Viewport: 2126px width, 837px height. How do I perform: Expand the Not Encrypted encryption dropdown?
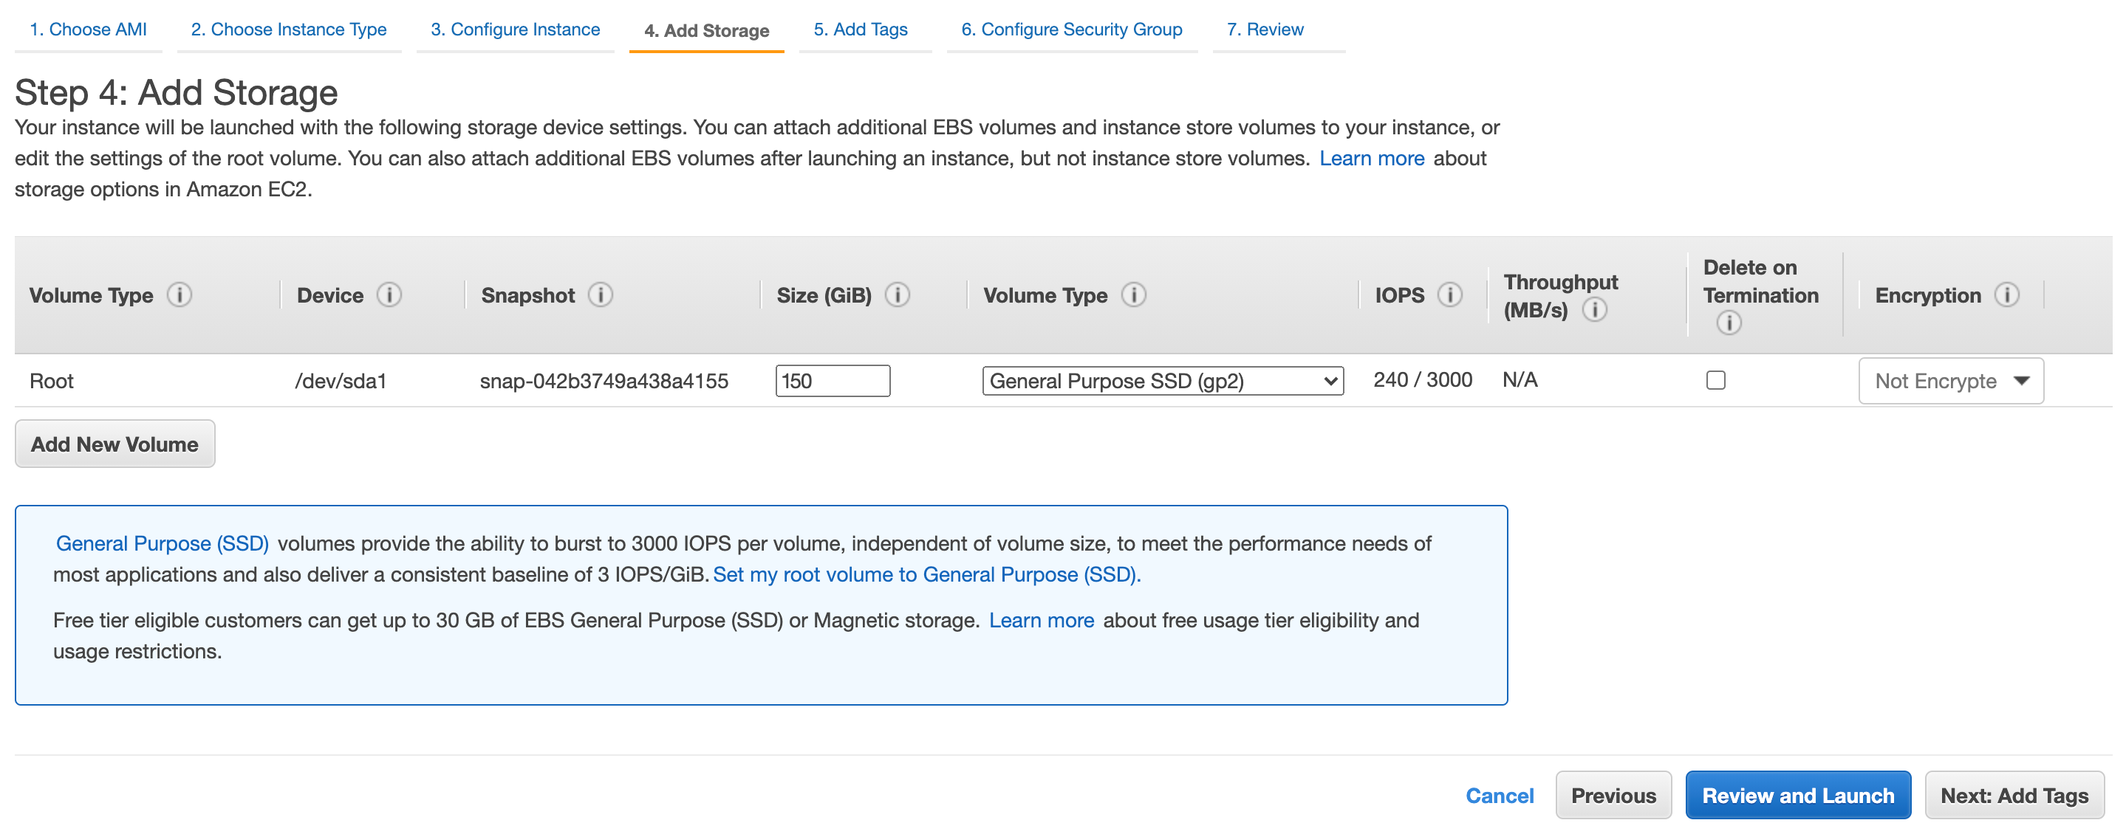pos(1950,381)
